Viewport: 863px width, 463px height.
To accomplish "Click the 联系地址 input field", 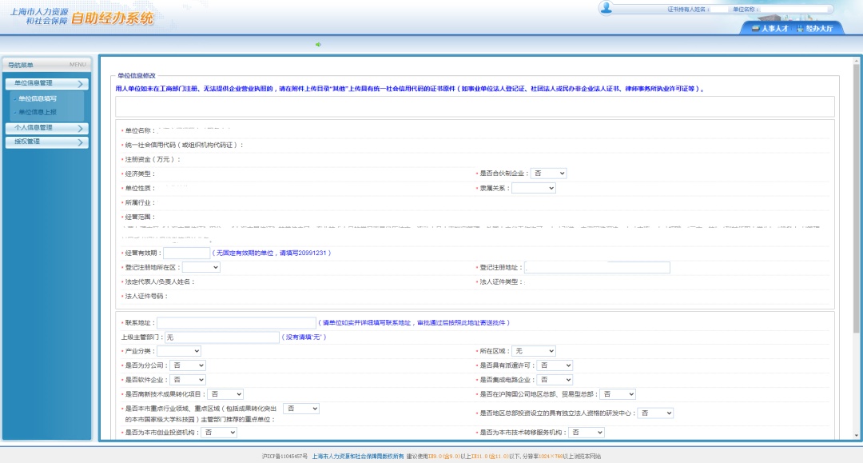I will [x=236, y=323].
